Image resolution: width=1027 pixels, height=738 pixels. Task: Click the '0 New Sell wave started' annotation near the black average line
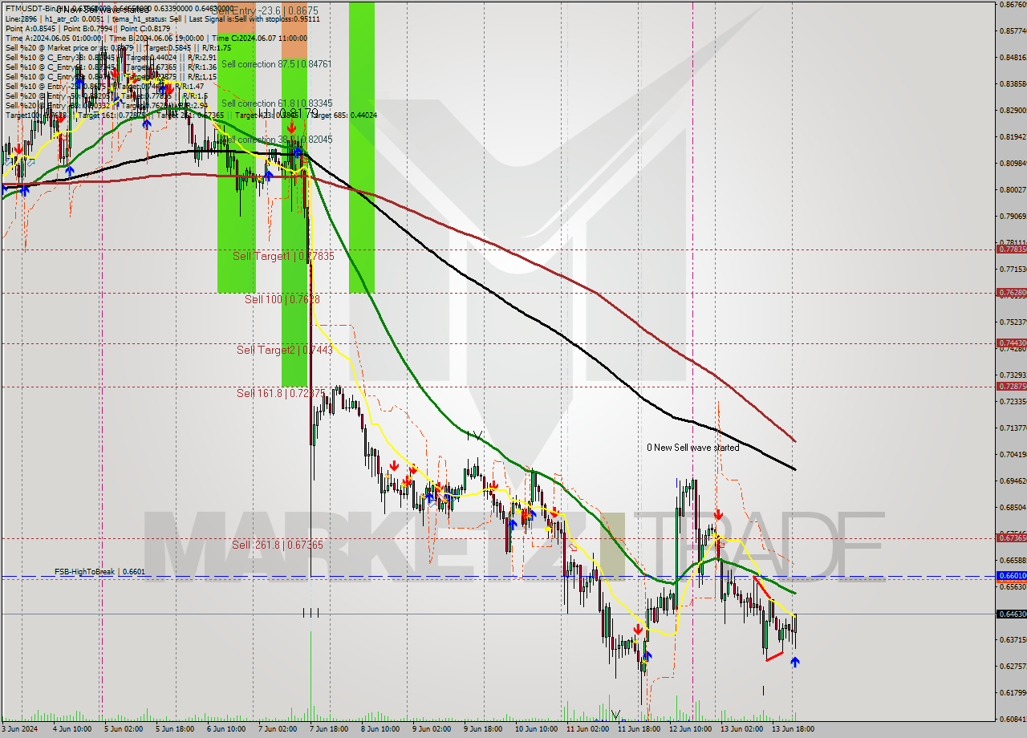pos(693,448)
